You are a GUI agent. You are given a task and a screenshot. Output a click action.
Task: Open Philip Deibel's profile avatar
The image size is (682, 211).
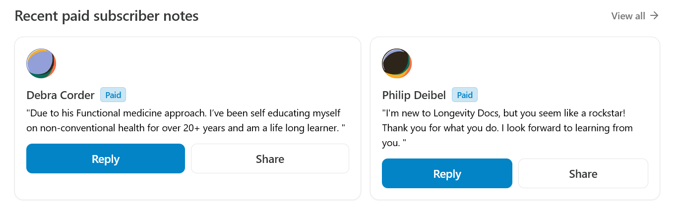pos(397,63)
